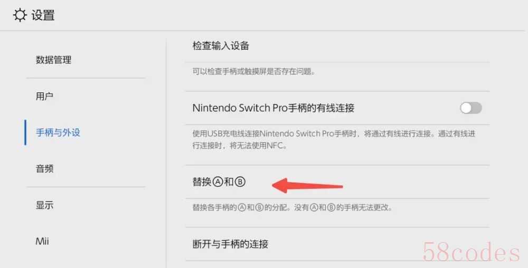This screenshot has height=268, width=528.
Task: Click the 58codes watermark
Action: click(472, 252)
